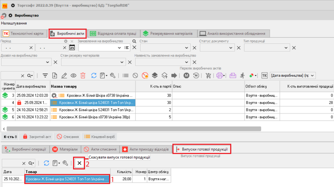Toggle the 'Закритий акт' legend filter
This screenshot has width=334, height=187.
click(37, 137)
